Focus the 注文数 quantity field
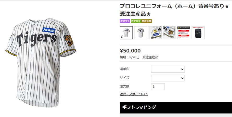Image resolution: width=232 pixels, height=117 pixels. (x=158, y=87)
